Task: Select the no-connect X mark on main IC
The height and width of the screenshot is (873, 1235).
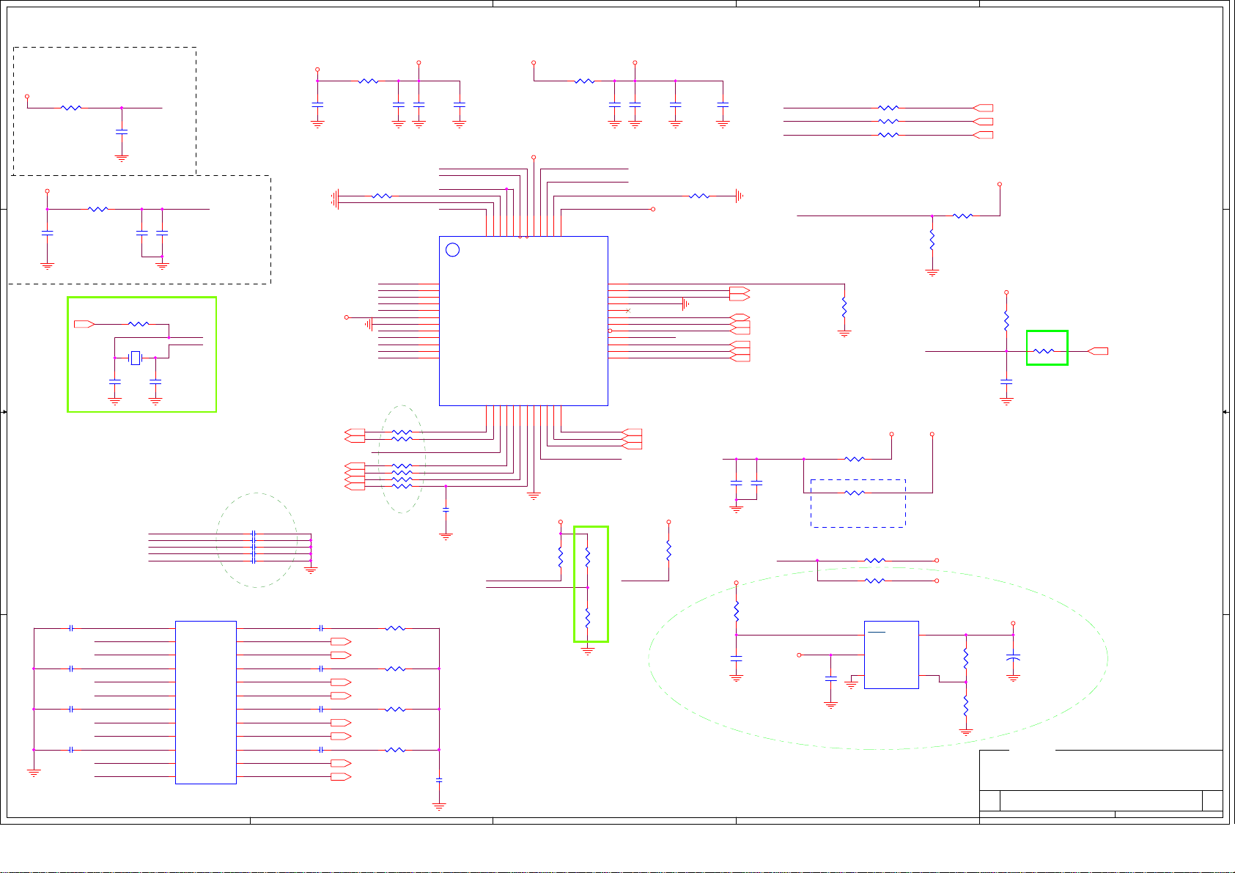Action: pyautogui.click(x=628, y=311)
